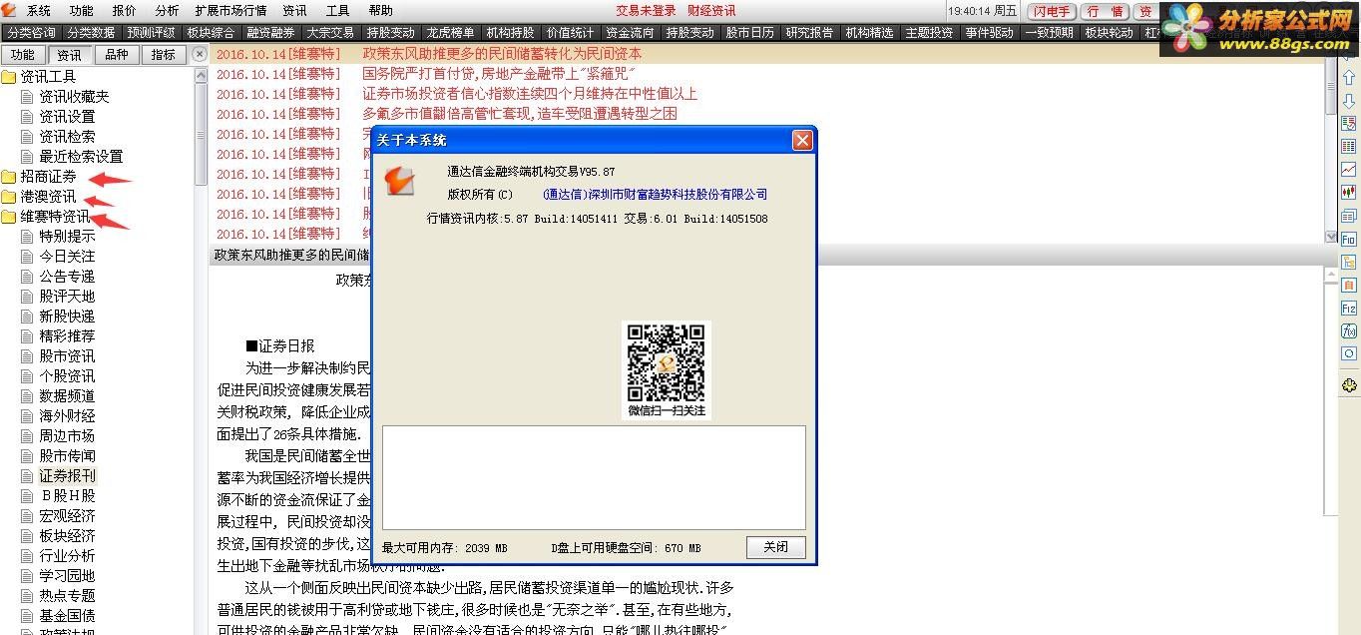Viewport: 1361px width, 635px height.
Task: Click the quote table grid icon in right toolbar
Action: click(x=1349, y=147)
